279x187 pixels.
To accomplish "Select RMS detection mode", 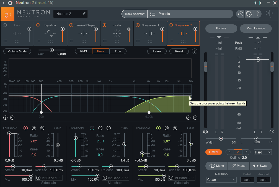I will [x=84, y=51].
